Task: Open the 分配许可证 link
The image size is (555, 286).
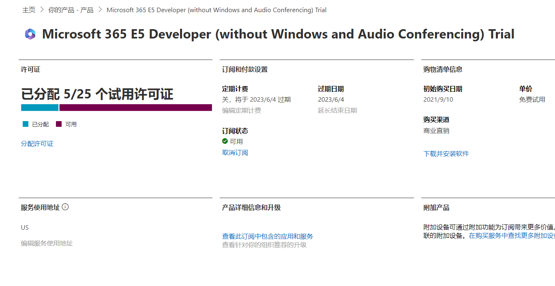Action: pos(37,144)
